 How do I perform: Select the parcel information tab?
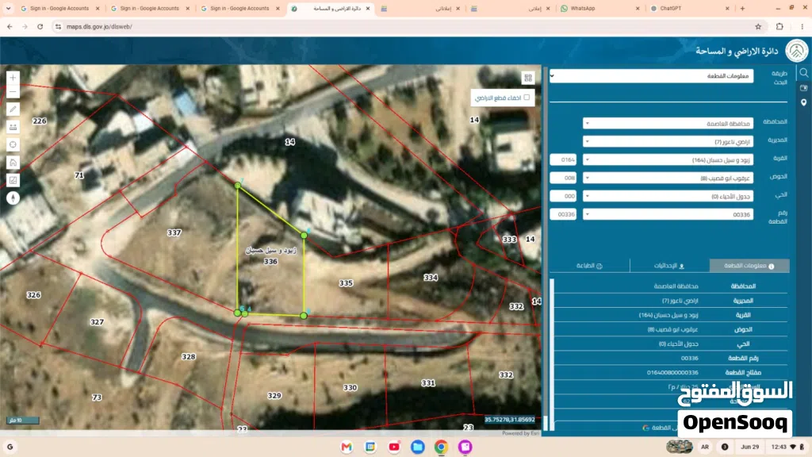(x=749, y=265)
